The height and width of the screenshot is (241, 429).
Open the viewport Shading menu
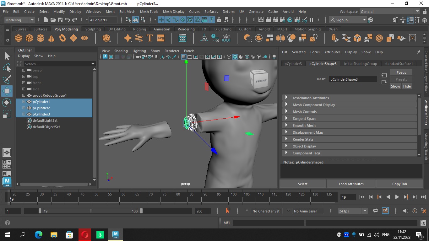[121, 51]
